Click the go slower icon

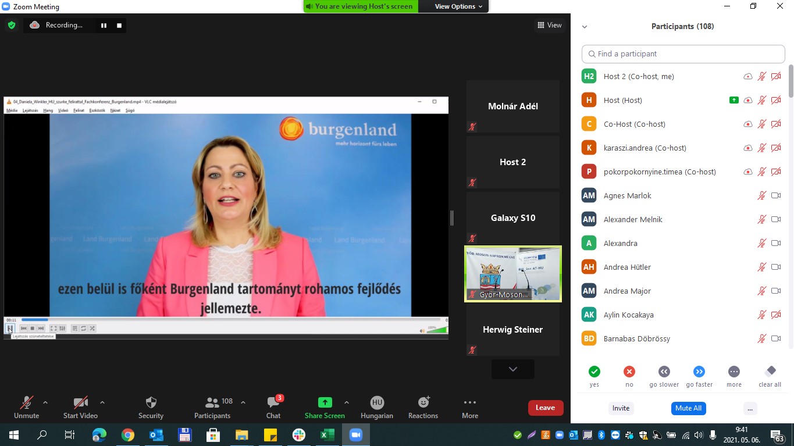(664, 372)
